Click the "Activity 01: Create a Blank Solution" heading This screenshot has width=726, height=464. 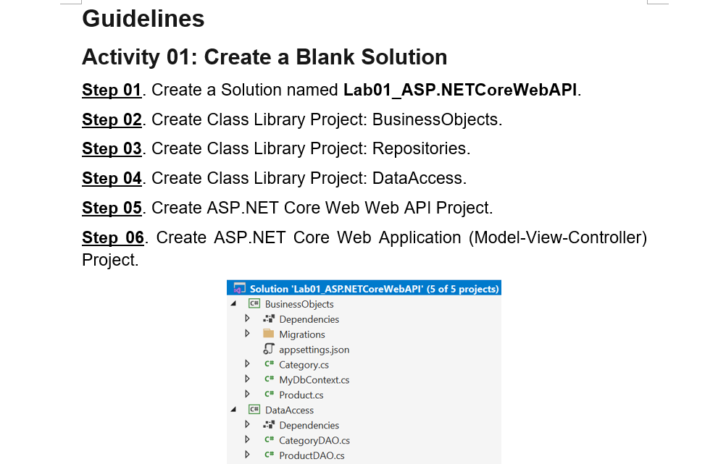(x=264, y=57)
